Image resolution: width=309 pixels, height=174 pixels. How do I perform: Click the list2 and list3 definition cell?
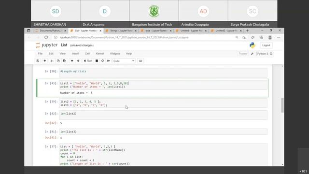(163, 103)
